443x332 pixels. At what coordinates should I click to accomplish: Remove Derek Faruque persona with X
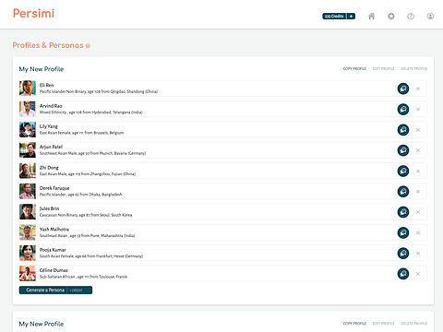tap(418, 192)
